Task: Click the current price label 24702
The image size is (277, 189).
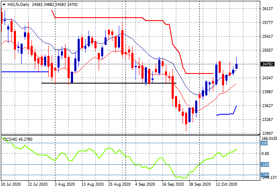Action: coord(268,64)
